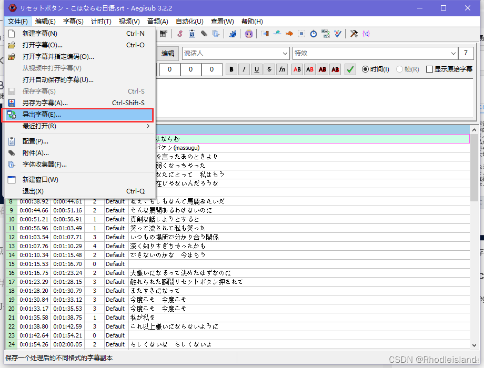Open 附件(A)... from the menu

[79, 153]
